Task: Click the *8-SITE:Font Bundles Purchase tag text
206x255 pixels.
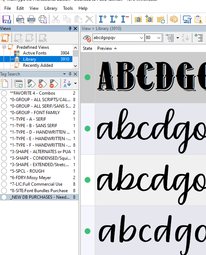Action: pyautogui.click(x=39, y=191)
